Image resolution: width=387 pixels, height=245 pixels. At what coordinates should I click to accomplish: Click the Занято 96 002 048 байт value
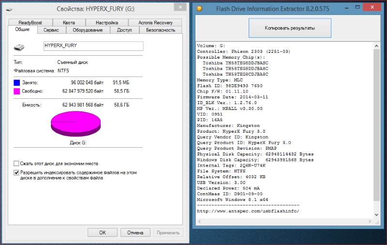pos(87,82)
